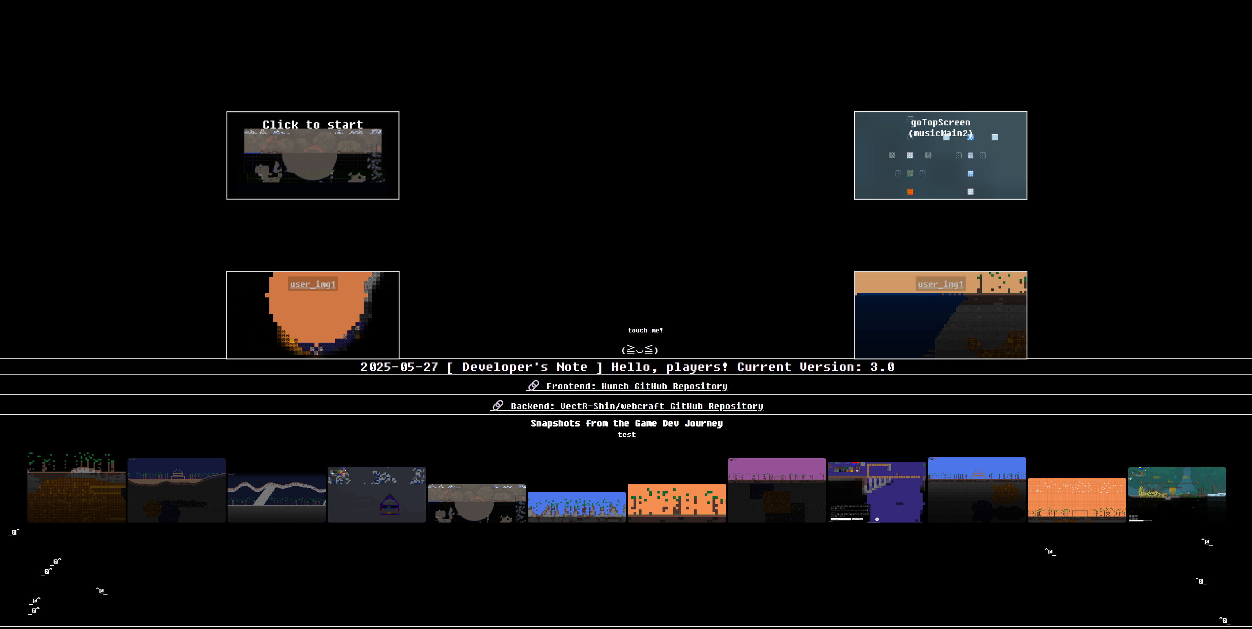Click the orange fire block icon
Screen dimensions: 1252x629
pyautogui.click(x=910, y=192)
